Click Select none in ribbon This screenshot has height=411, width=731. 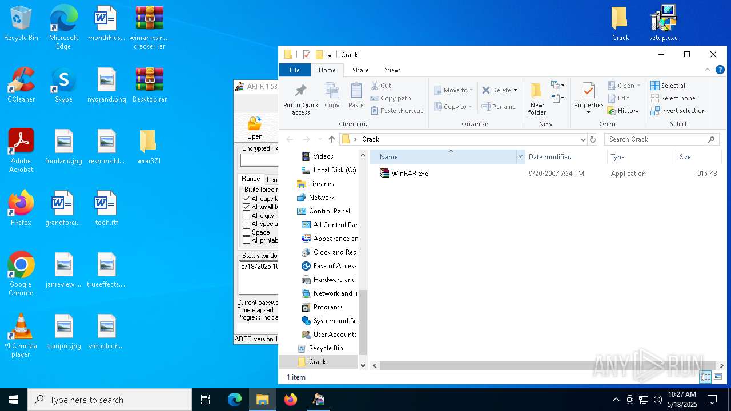pos(673,98)
